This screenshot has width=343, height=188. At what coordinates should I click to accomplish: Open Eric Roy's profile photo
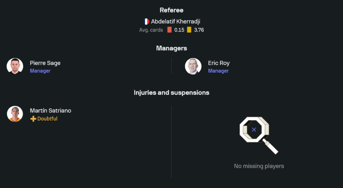click(x=193, y=66)
